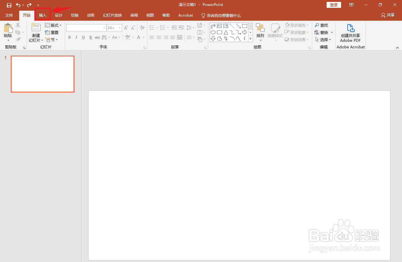Click the clear all formatting icon
The width and height of the screenshot is (402, 262).
[x=142, y=28]
